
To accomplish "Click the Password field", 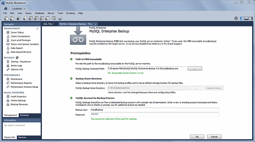I will coord(155,115).
